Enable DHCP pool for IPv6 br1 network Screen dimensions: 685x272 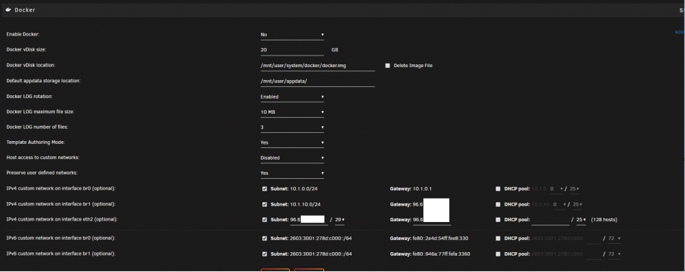[x=498, y=254]
